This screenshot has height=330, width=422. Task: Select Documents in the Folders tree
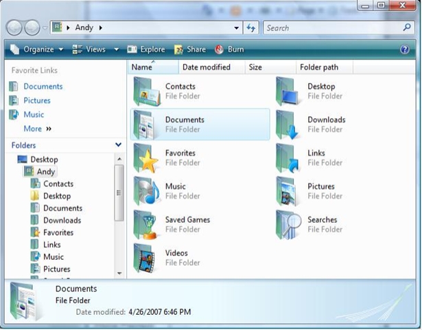tap(62, 208)
